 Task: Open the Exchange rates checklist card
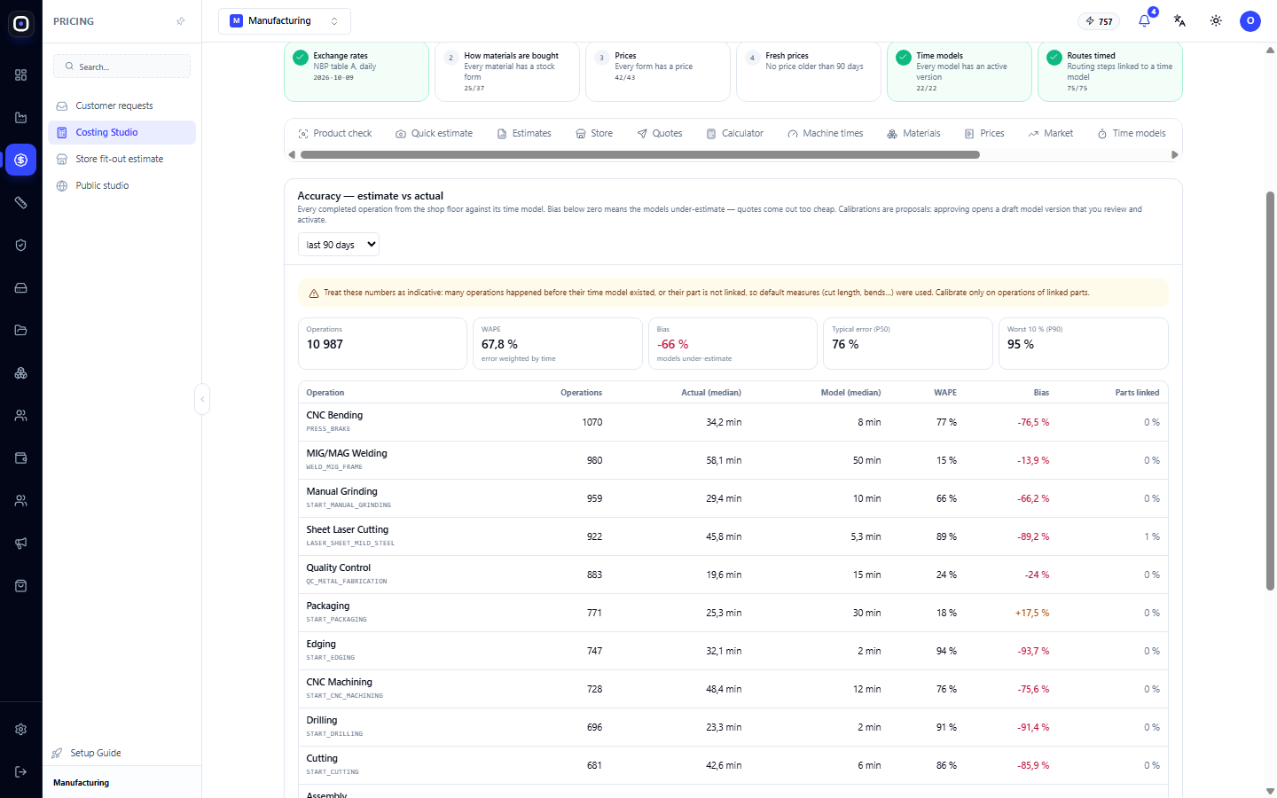pos(356,71)
